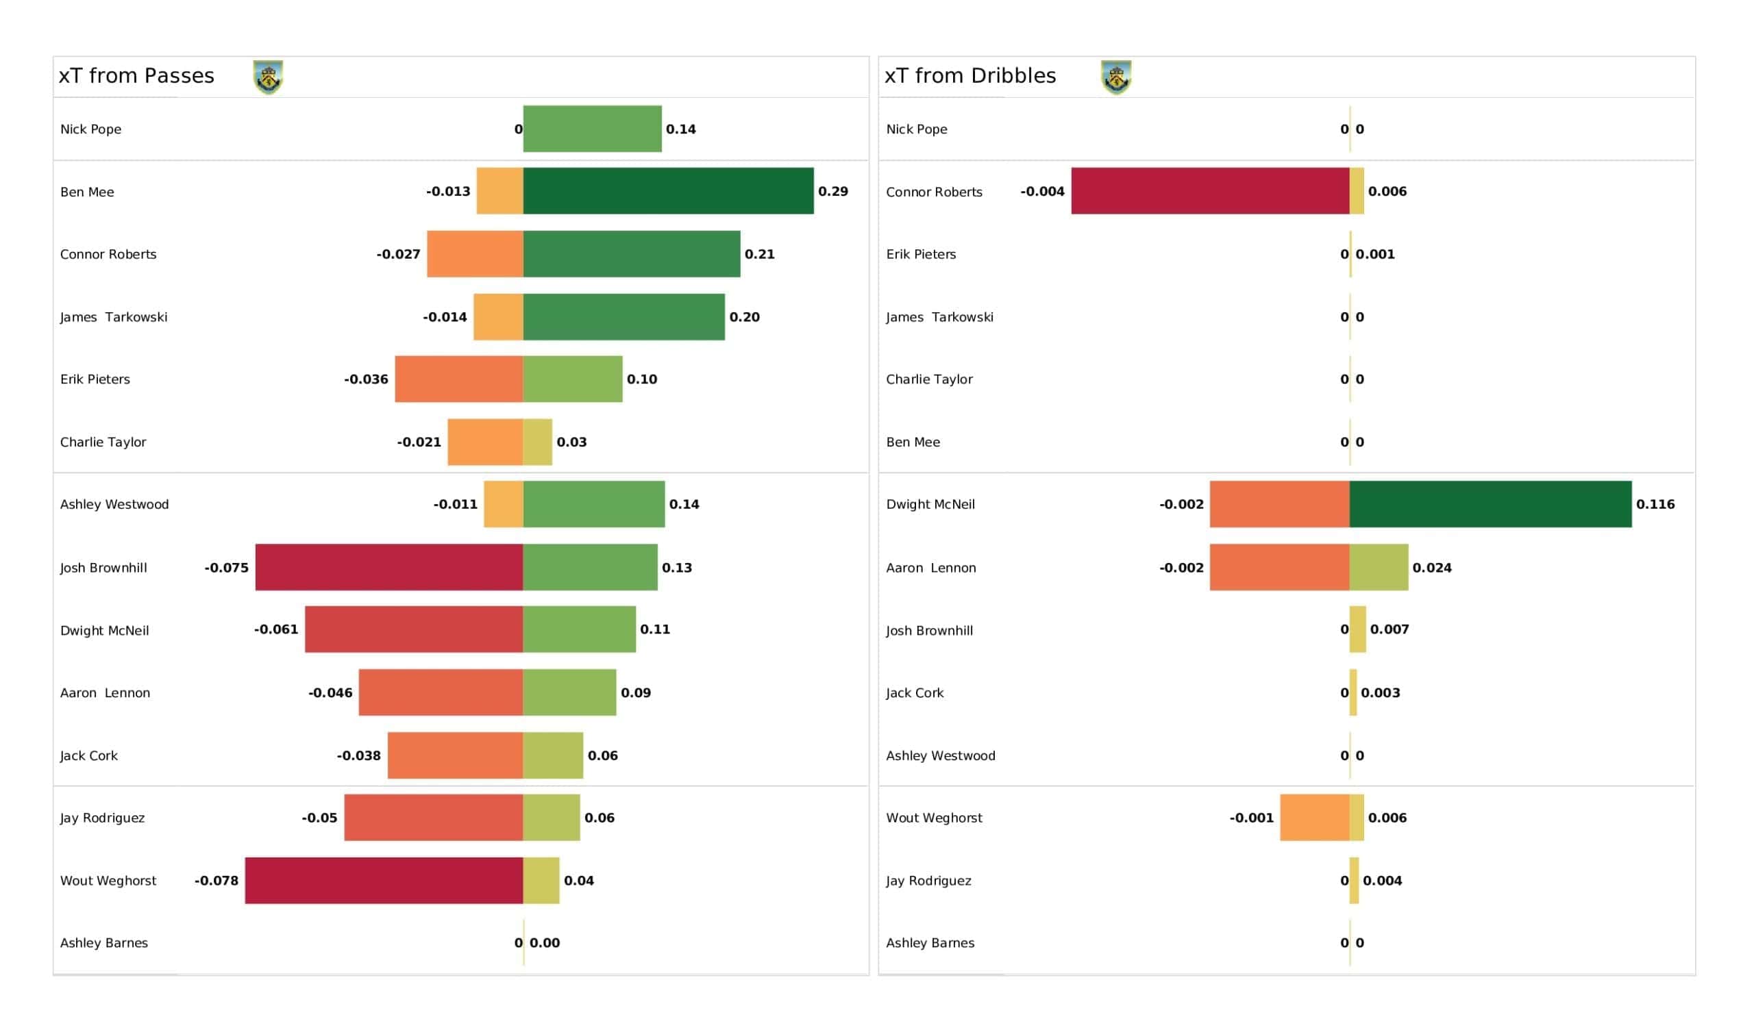Click Ashley Westwood's 0.14 green bar
1754x1030 pixels.
tap(594, 504)
